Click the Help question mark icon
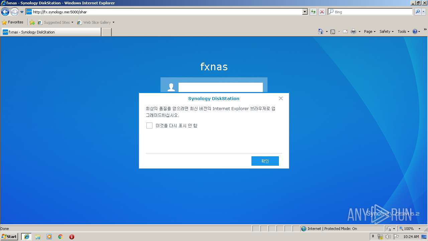This screenshot has height=241, width=428. (x=415, y=31)
